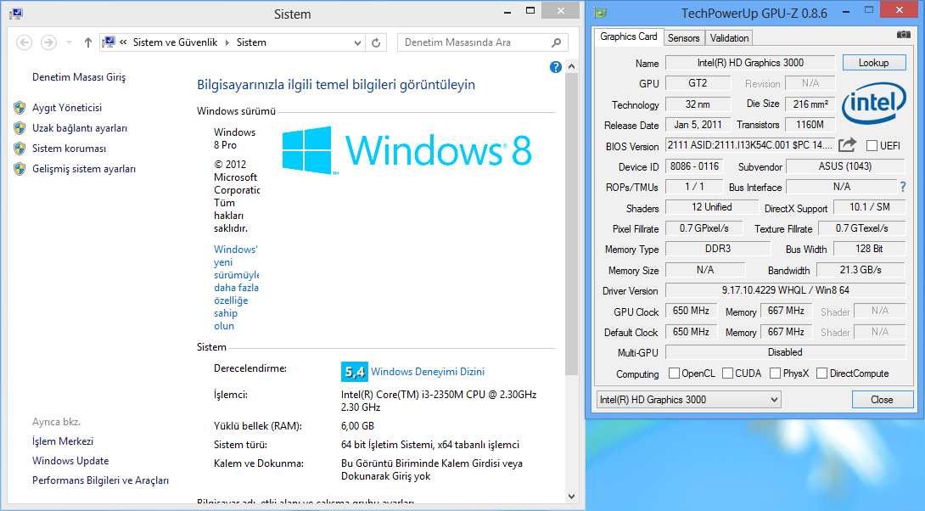Click the shield icon beside Sistem koruması
The width and height of the screenshot is (925, 511).
click(x=20, y=148)
